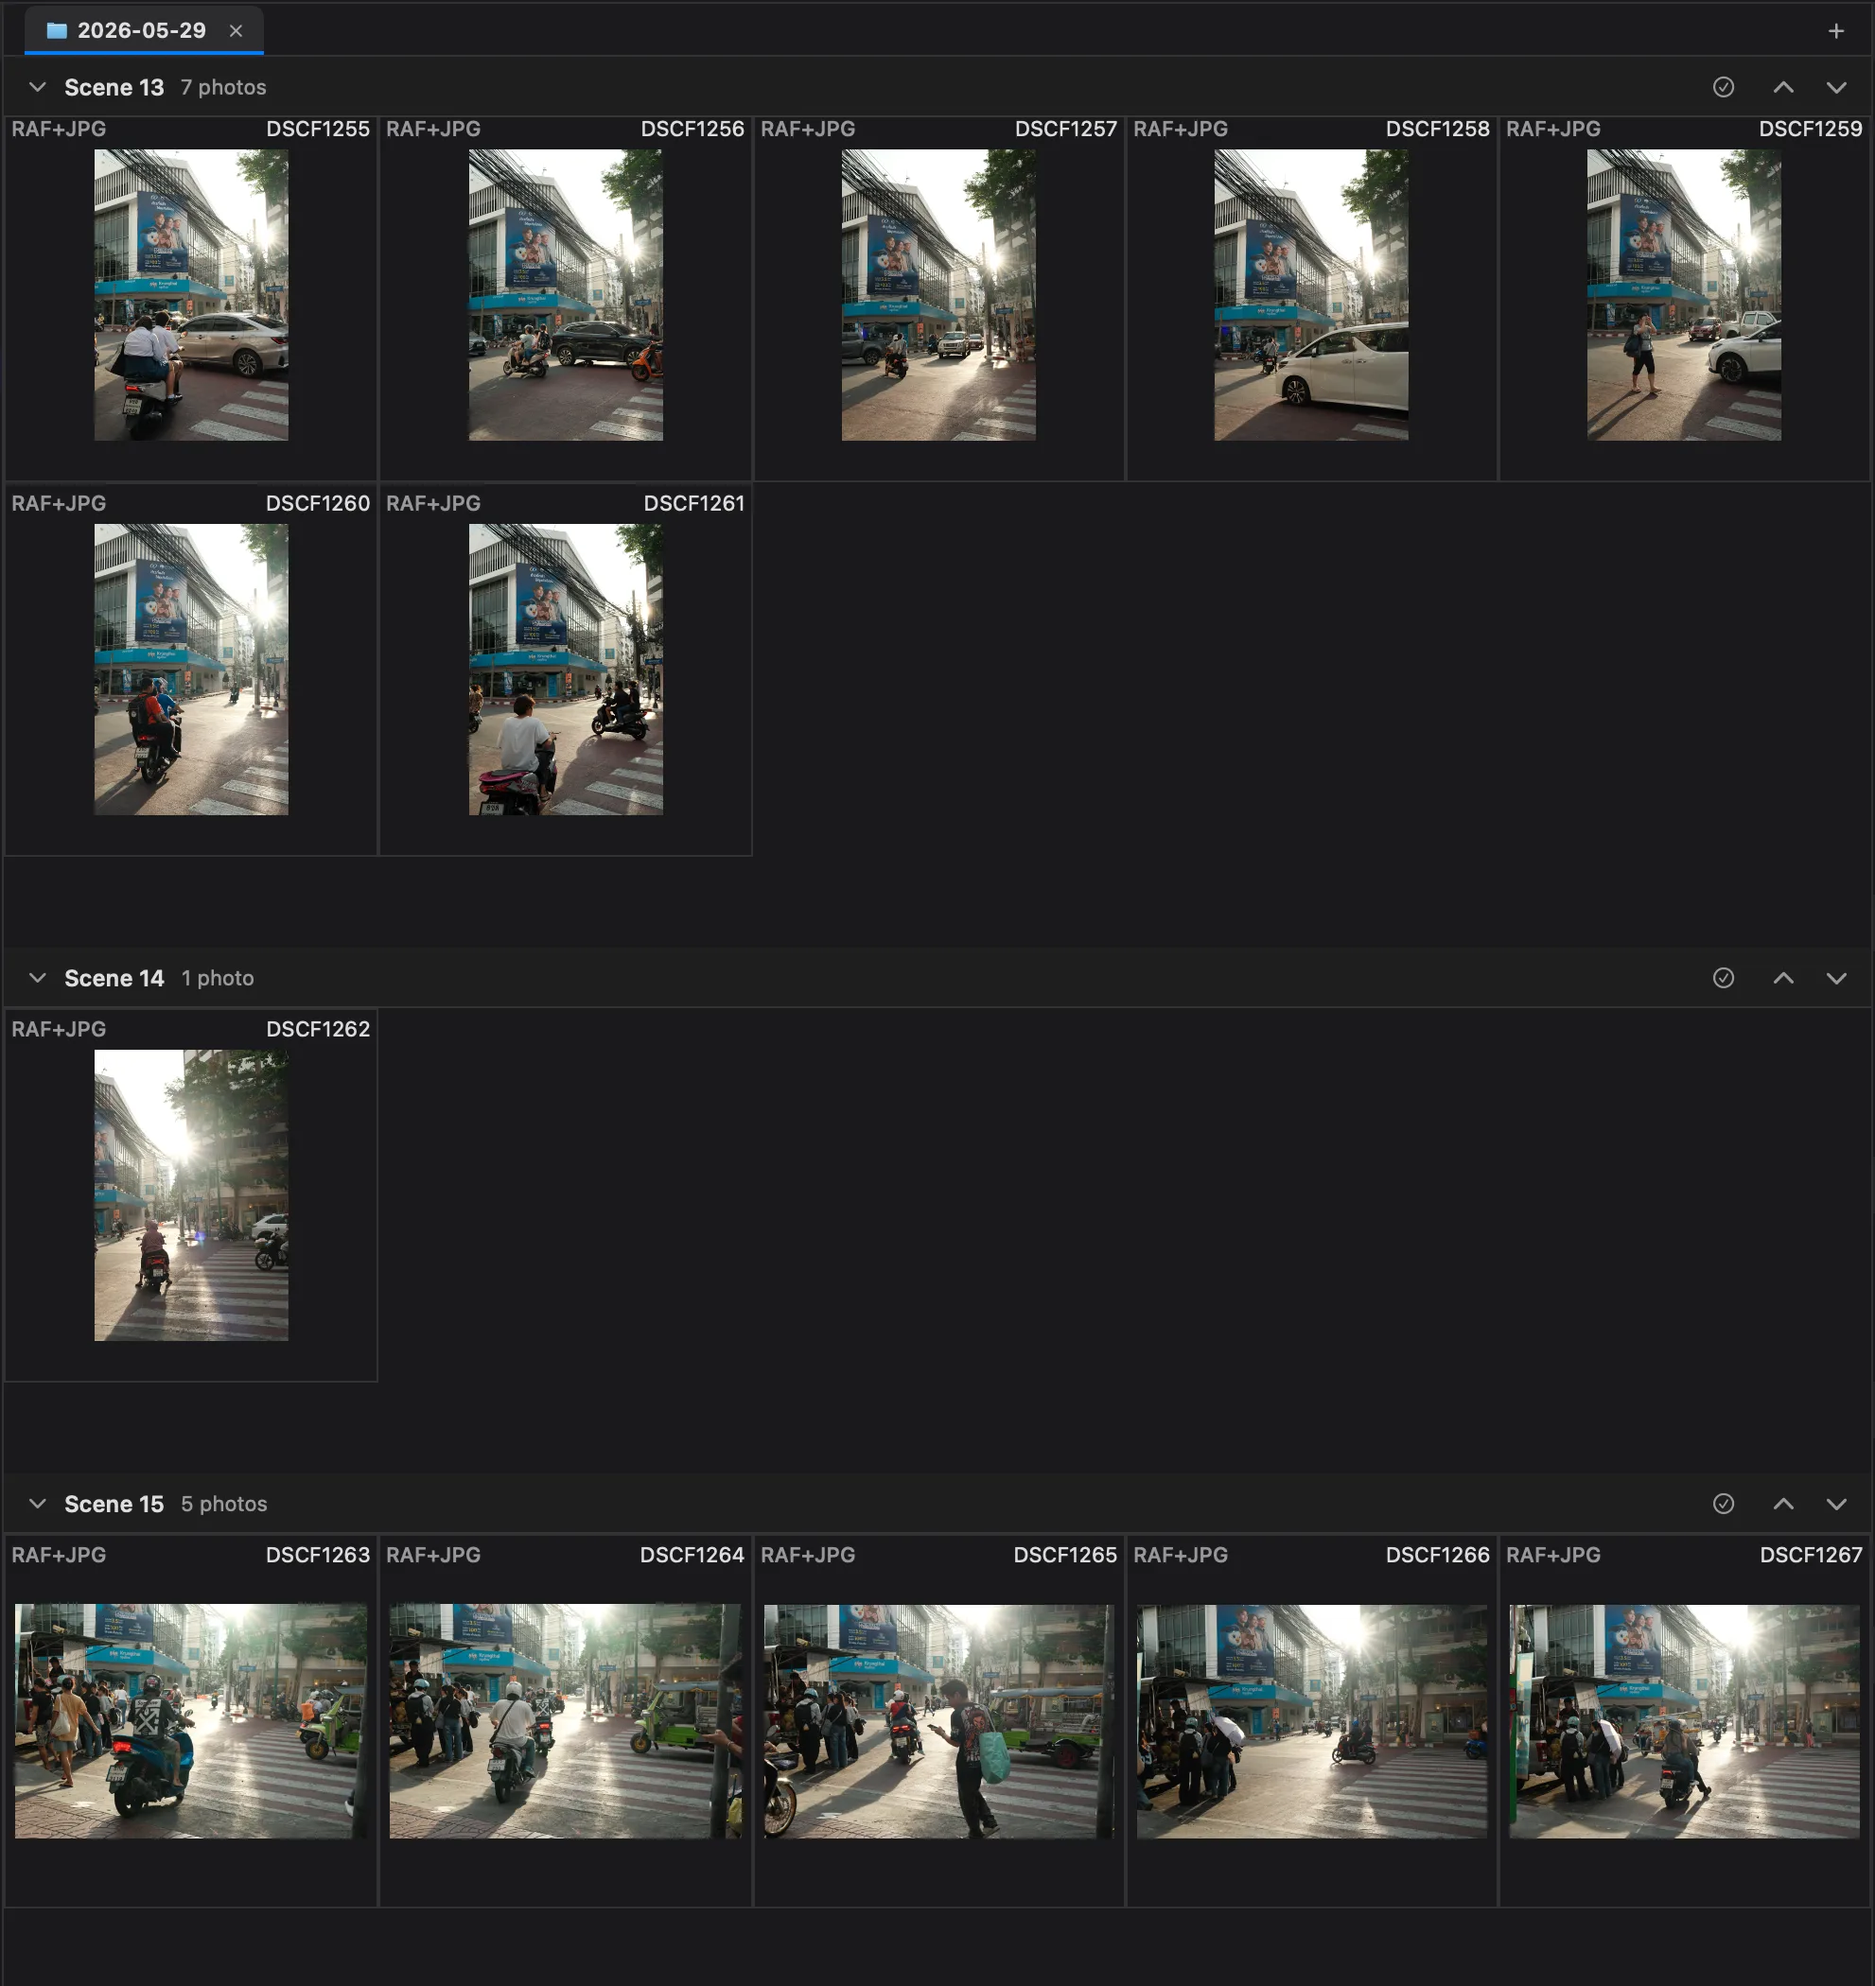Select the DSCF1263 photo thumbnail
This screenshot has width=1875, height=1986.
tap(191, 1721)
